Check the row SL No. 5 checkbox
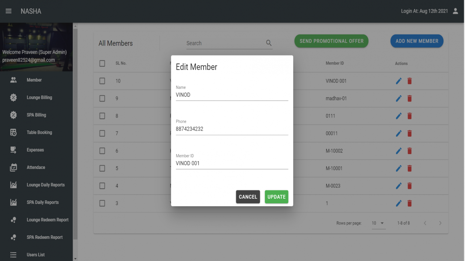The image size is (465, 261). click(x=102, y=168)
